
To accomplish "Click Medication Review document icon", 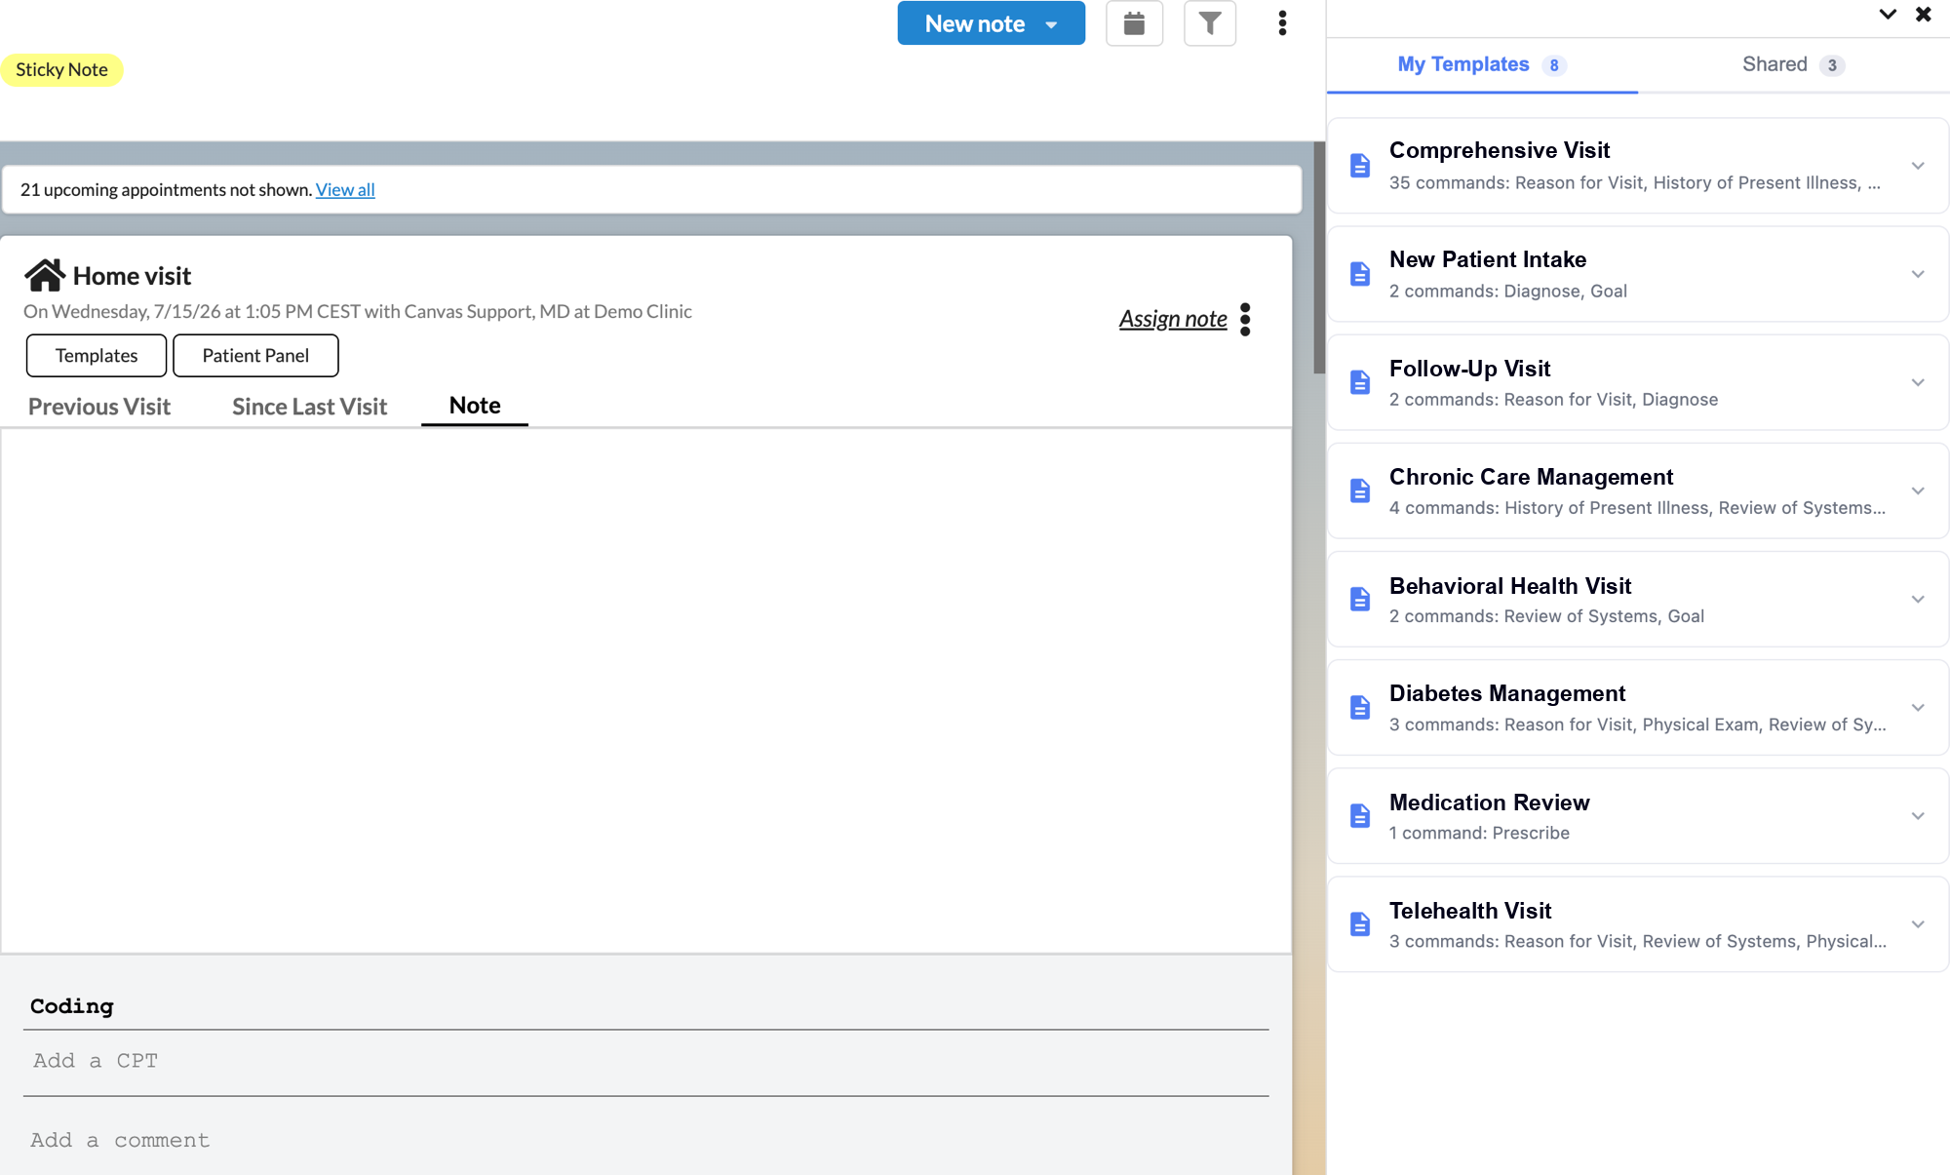I will pyautogui.click(x=1360, y=815).
